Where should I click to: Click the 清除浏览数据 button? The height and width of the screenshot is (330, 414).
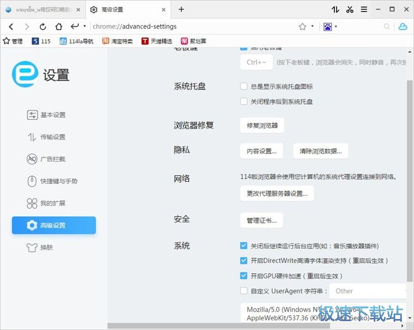click(320, 151)
